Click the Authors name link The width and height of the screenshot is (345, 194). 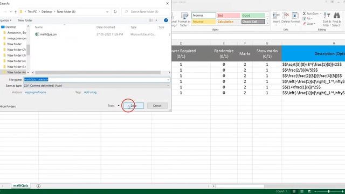coord(36,92)
